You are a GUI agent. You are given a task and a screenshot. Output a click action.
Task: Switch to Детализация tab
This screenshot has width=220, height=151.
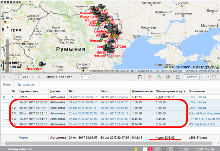[x=26, y=85]
